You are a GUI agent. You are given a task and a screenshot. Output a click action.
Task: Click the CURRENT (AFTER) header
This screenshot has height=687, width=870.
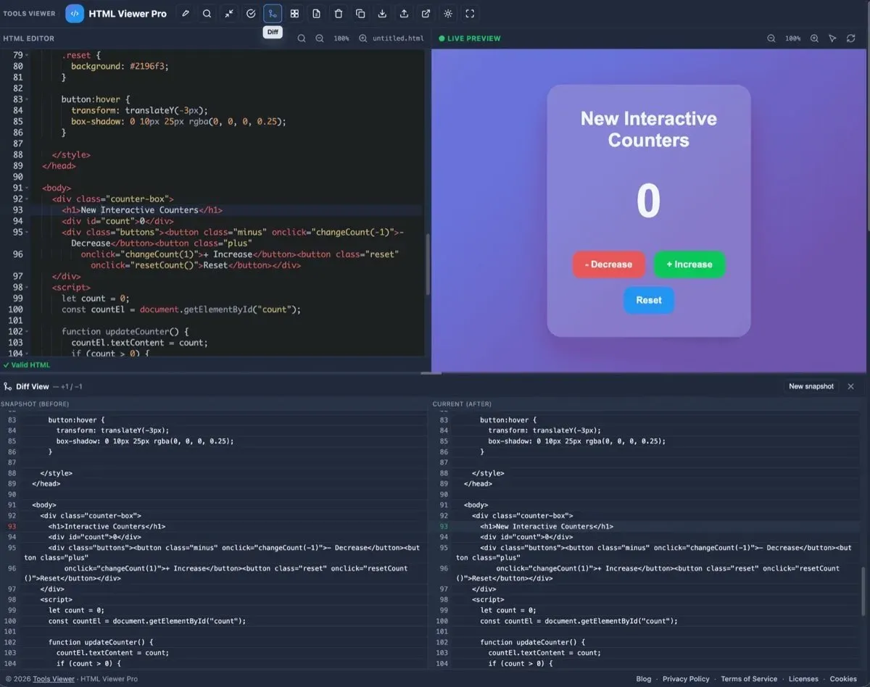462,404
